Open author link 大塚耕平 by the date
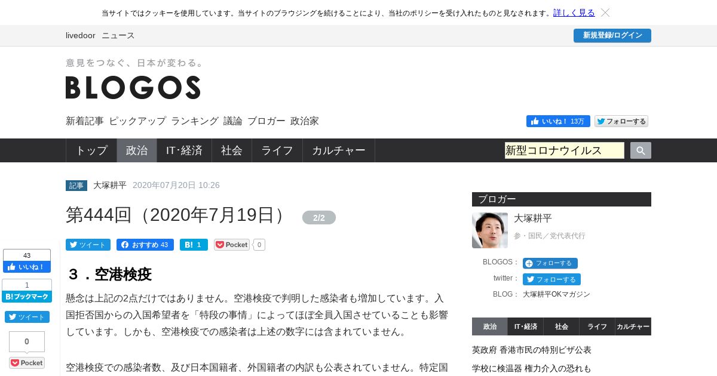 [x=110, y=185]
